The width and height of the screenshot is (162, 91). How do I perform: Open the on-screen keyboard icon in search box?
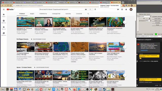tap(86, 10)
